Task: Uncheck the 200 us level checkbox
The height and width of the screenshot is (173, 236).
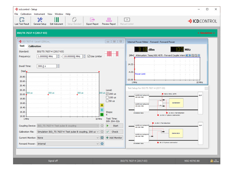Action: pyautogui.click(x=107, y=94)
